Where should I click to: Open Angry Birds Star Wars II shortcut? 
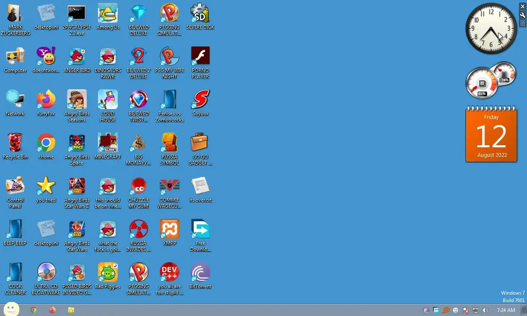(77, 192)
